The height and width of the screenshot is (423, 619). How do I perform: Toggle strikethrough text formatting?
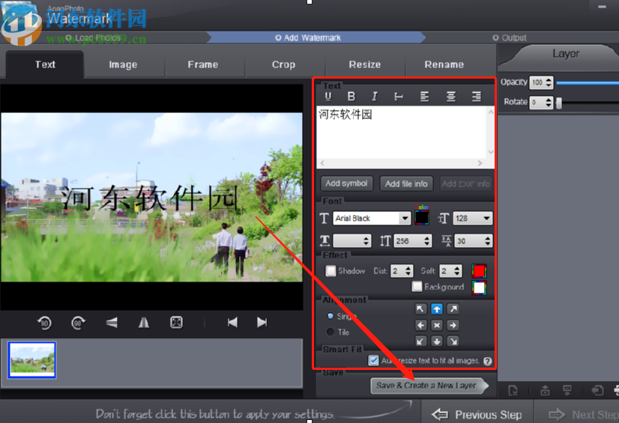[x=399, y=96]
